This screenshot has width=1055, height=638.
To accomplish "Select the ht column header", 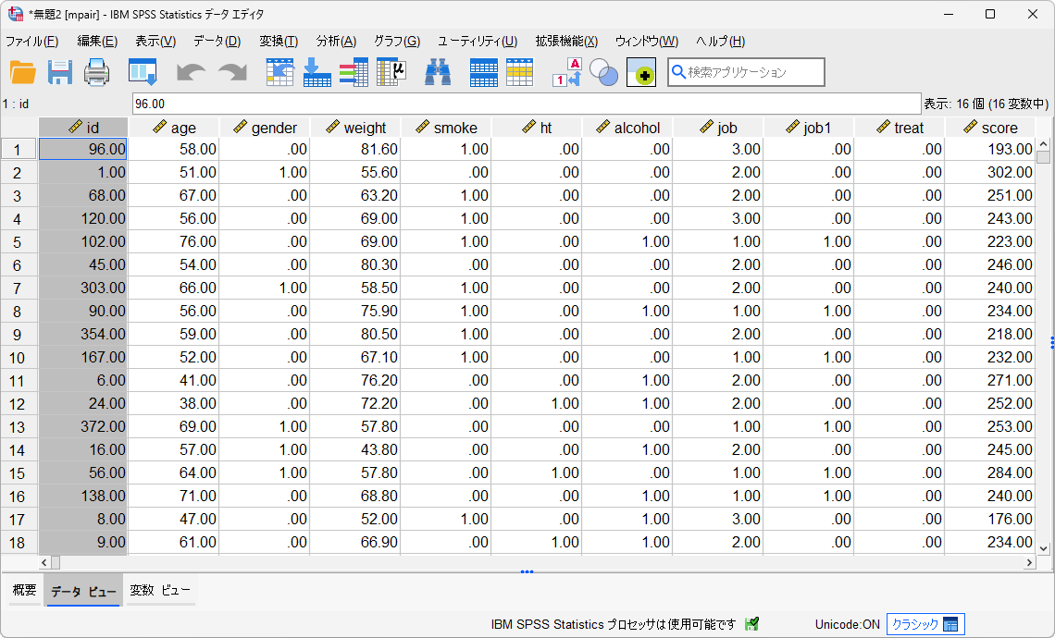I will [537, 128].
